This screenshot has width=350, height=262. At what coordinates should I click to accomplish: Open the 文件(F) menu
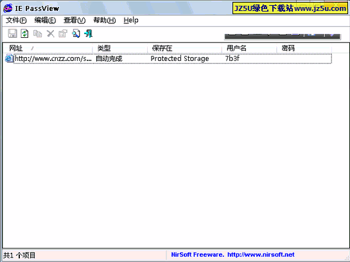(16, 21)
